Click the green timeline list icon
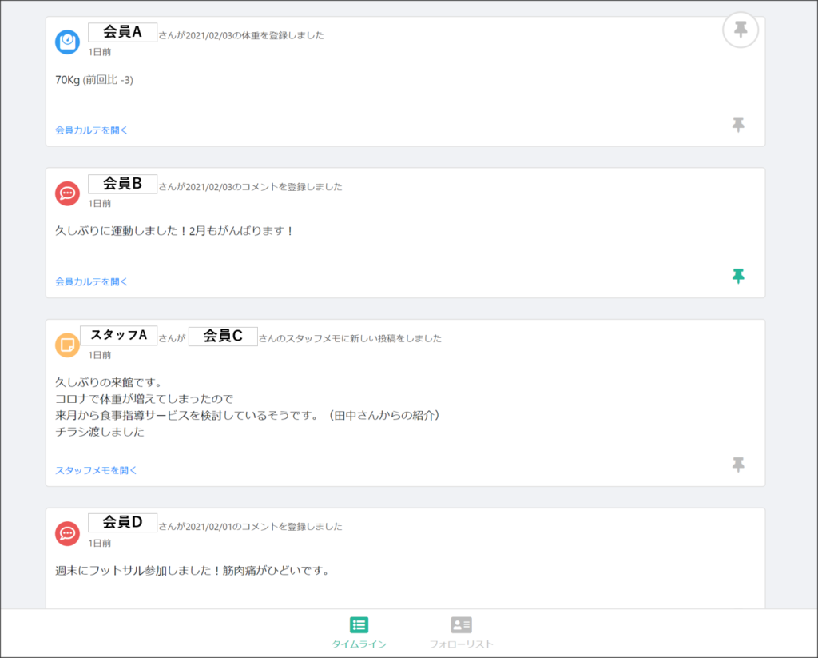The image size is (818, 658). click(359, 624)
